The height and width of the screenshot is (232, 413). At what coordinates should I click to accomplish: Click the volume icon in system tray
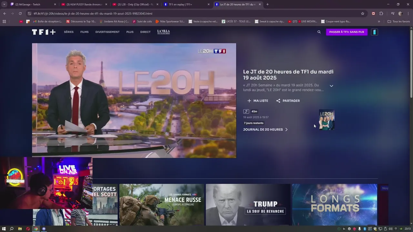[x=391, y=229]
